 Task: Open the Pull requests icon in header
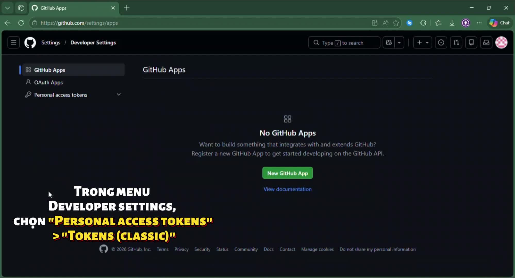(456, 42)
